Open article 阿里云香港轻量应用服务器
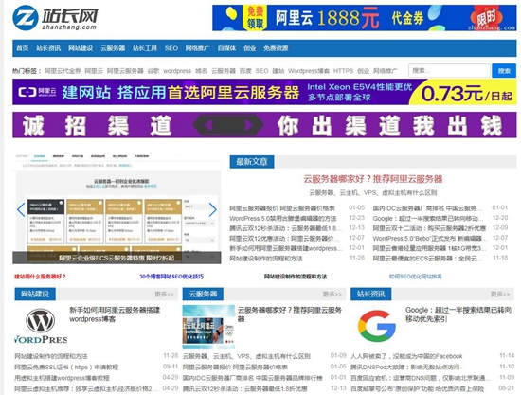This screenshot has height=395, width=521. click(429, 248)
